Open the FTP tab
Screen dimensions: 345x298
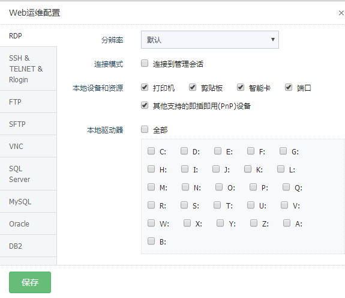(x=28, y=102)
